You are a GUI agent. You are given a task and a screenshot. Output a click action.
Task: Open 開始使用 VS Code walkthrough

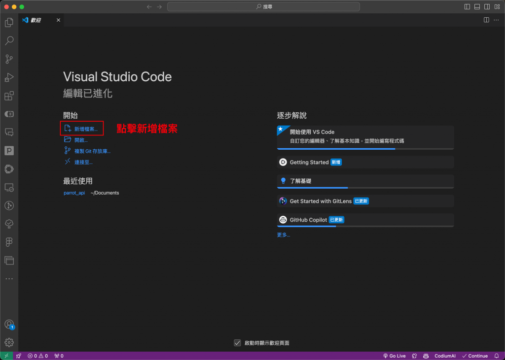click(365, 137)
